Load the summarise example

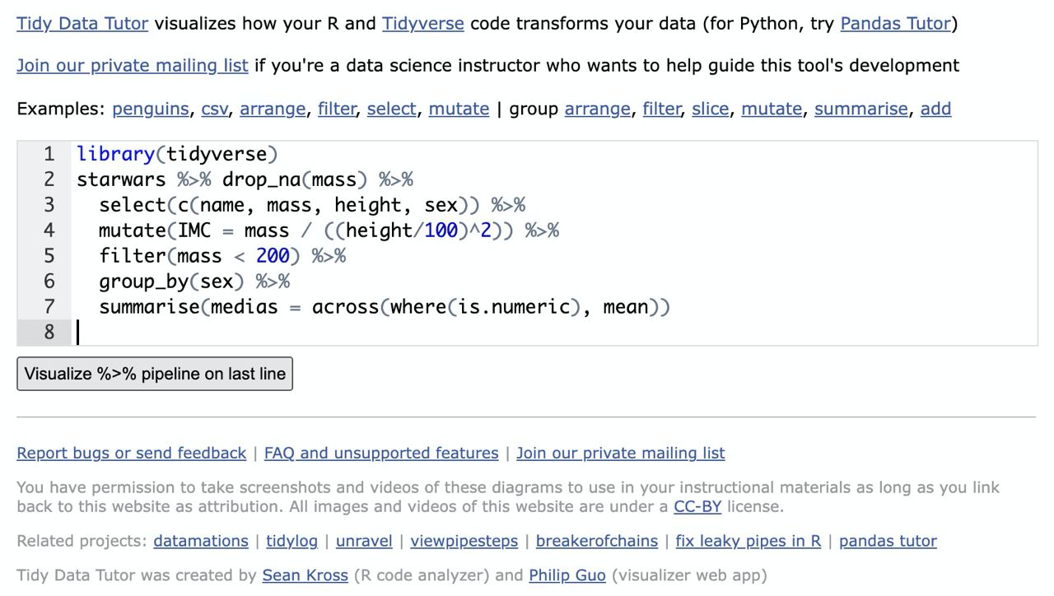coord(861,109)
